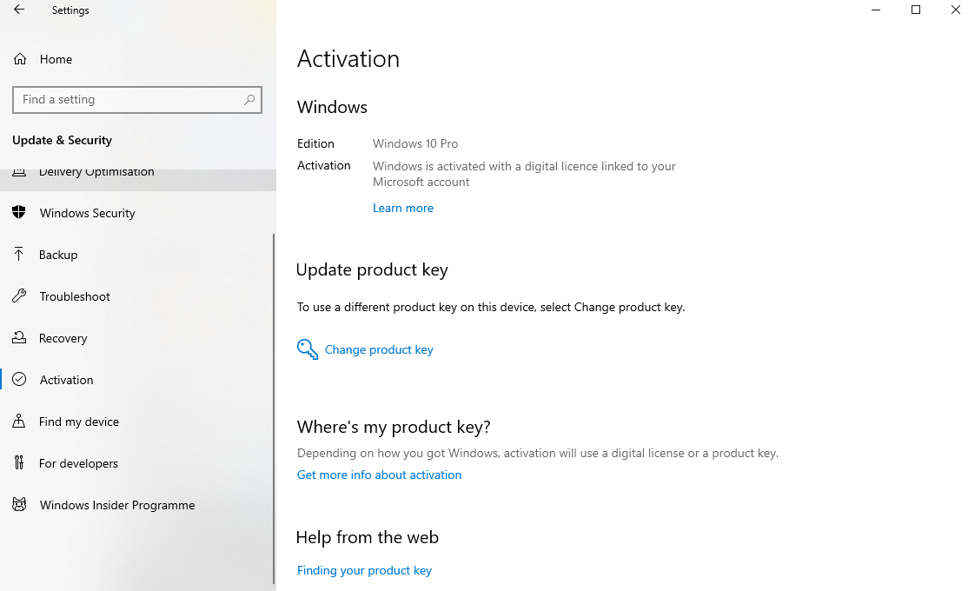The width and height of the screenshot is (968, 591).
Task: Click the Windows Insider Programme cat icon
Action: 19,505
